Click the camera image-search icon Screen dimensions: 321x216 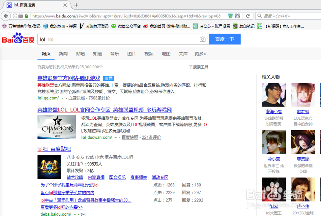202,39
